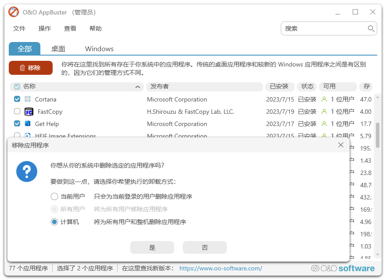Click the red 移除 button
This screenshot has height=280, width=386.
31,68
